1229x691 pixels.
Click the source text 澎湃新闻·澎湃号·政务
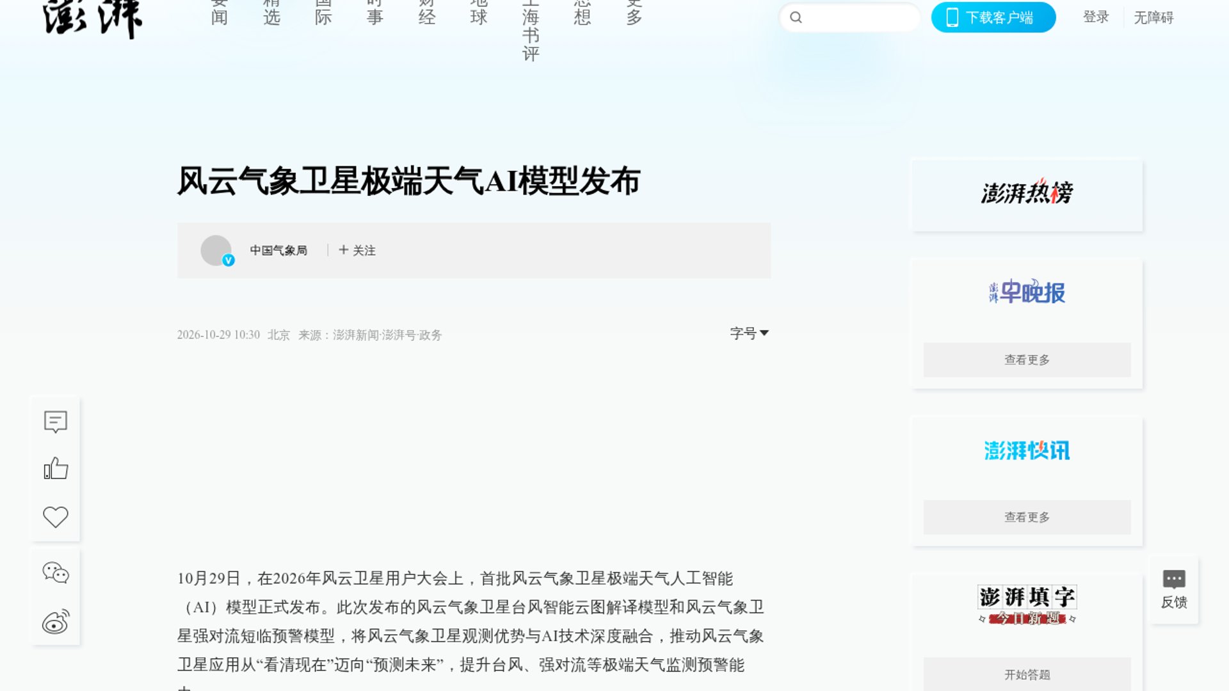coord(387,335)
